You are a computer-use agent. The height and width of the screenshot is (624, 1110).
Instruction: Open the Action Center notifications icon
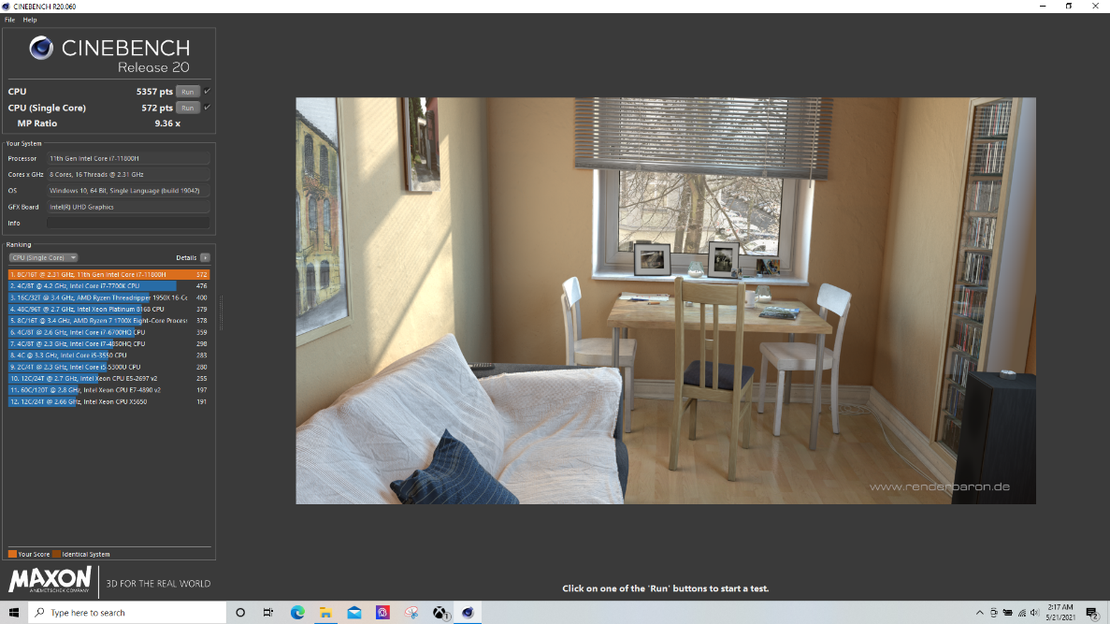pos(1092,613)
